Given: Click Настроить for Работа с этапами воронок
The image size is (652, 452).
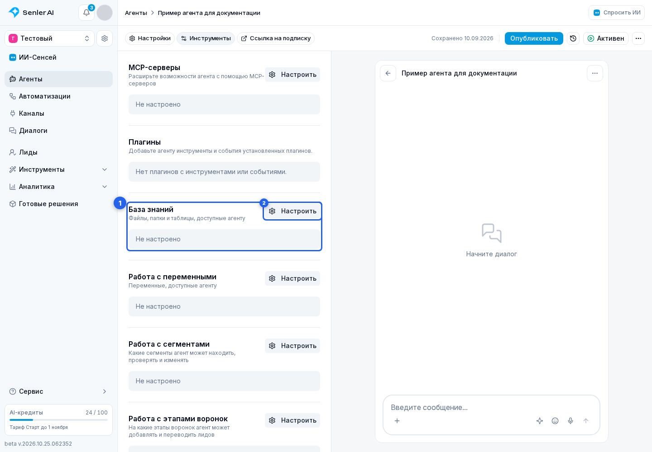Looking at the screenshot, I should (x=292, y=420).
